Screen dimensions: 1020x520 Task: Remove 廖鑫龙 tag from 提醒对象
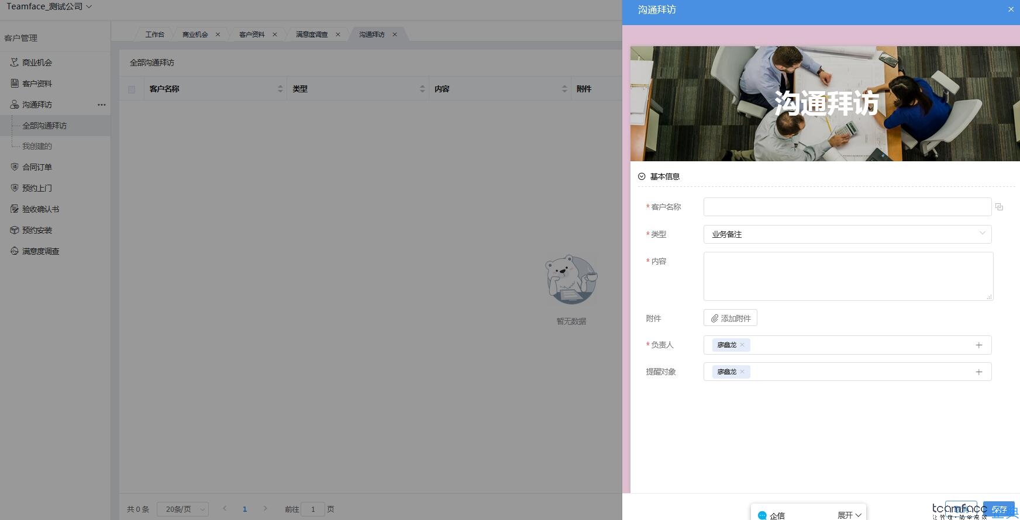coord(742,372)
